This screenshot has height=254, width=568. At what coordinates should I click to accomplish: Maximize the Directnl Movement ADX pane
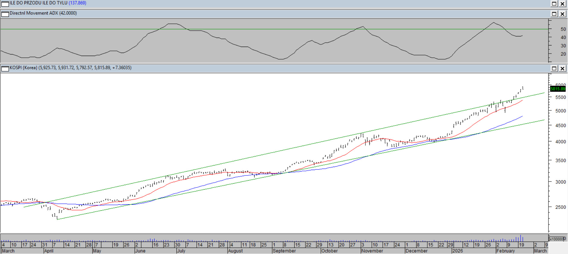coord(554,14)
